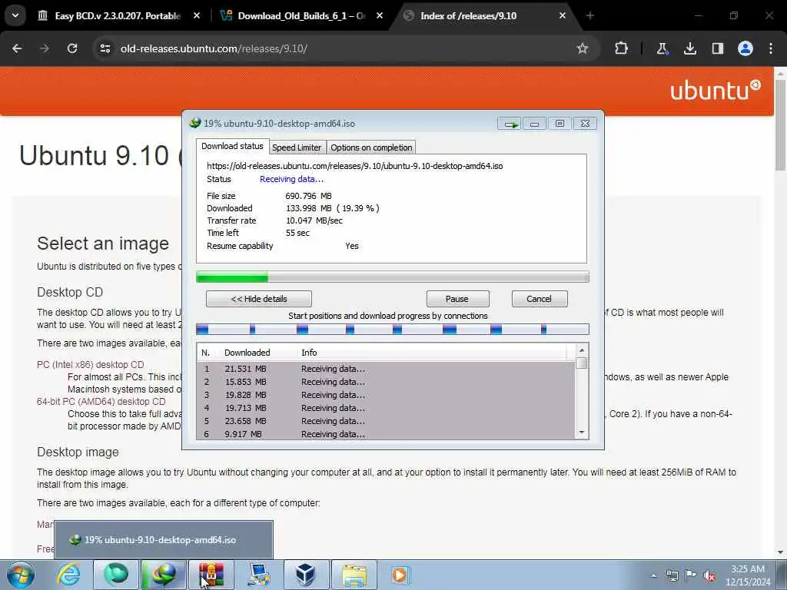This screenshot has width=787, height=590.
Task: Click the connections list scroll up arrow
Action: tap(582, 350)
